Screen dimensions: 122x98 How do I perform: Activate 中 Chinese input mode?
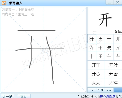point(118,90)
